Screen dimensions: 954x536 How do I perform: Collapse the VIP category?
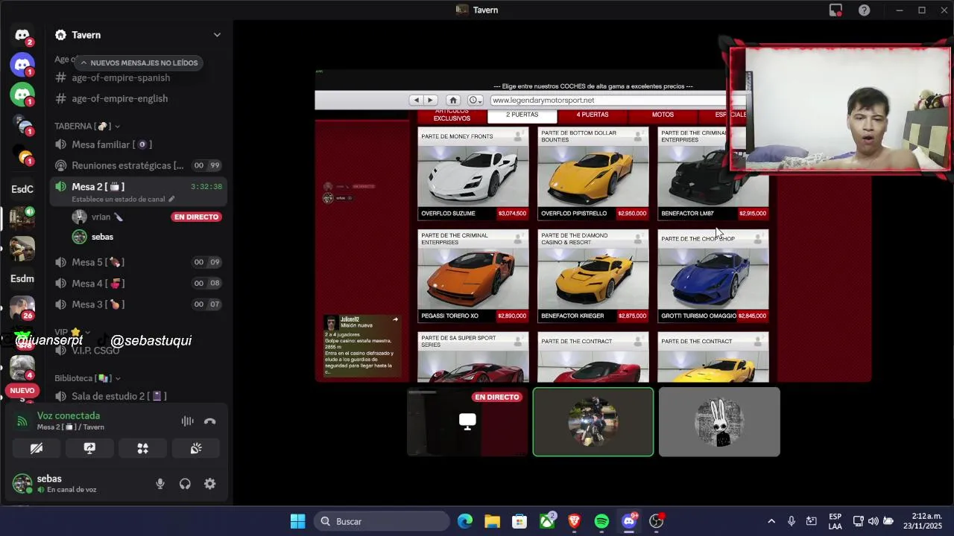[72, 332]
